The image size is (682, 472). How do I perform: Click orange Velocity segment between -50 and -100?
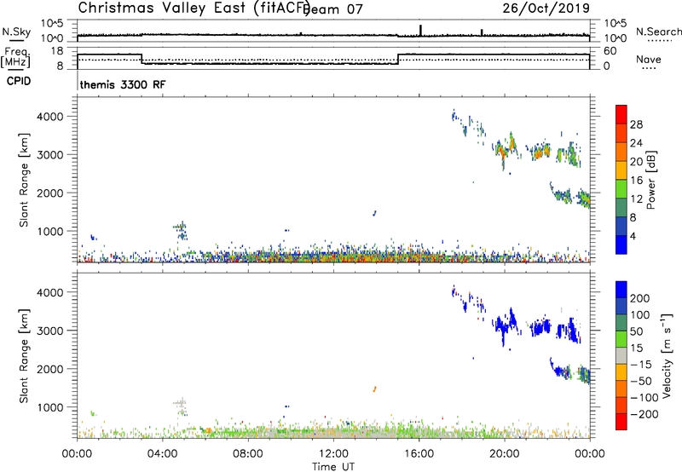(621, 389)
